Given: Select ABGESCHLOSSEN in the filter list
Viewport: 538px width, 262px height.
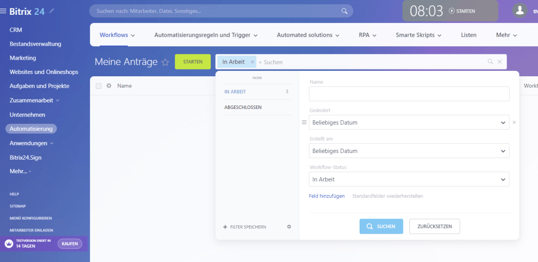Looking at the screenshot, I should (x=243, y=107).
